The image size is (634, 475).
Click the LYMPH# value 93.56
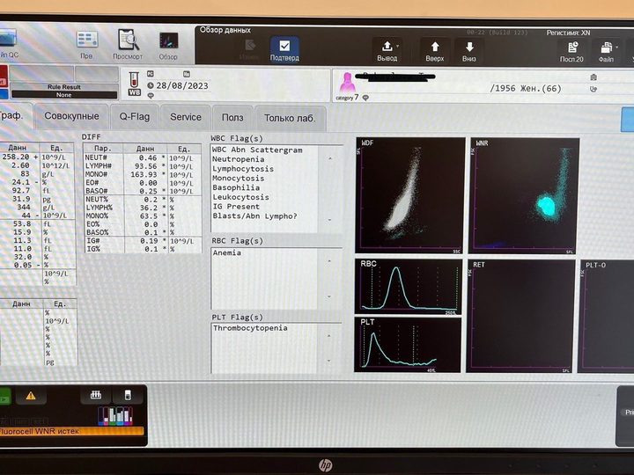coord(145,166)
